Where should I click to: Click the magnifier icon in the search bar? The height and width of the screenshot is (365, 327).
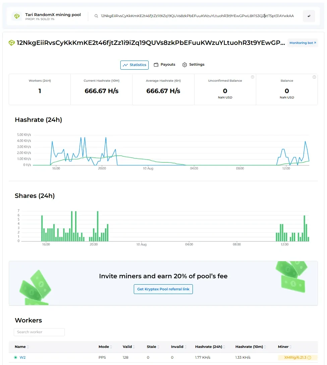96,16
